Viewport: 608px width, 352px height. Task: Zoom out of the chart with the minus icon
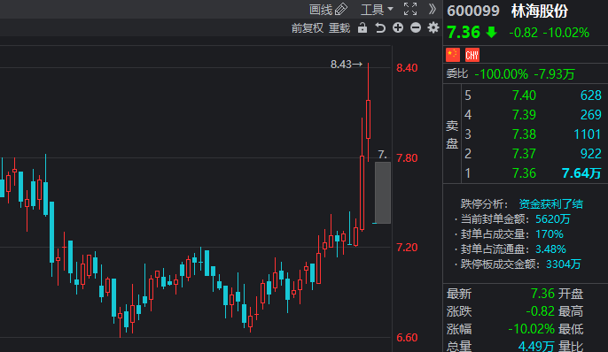tap(416, 27)
